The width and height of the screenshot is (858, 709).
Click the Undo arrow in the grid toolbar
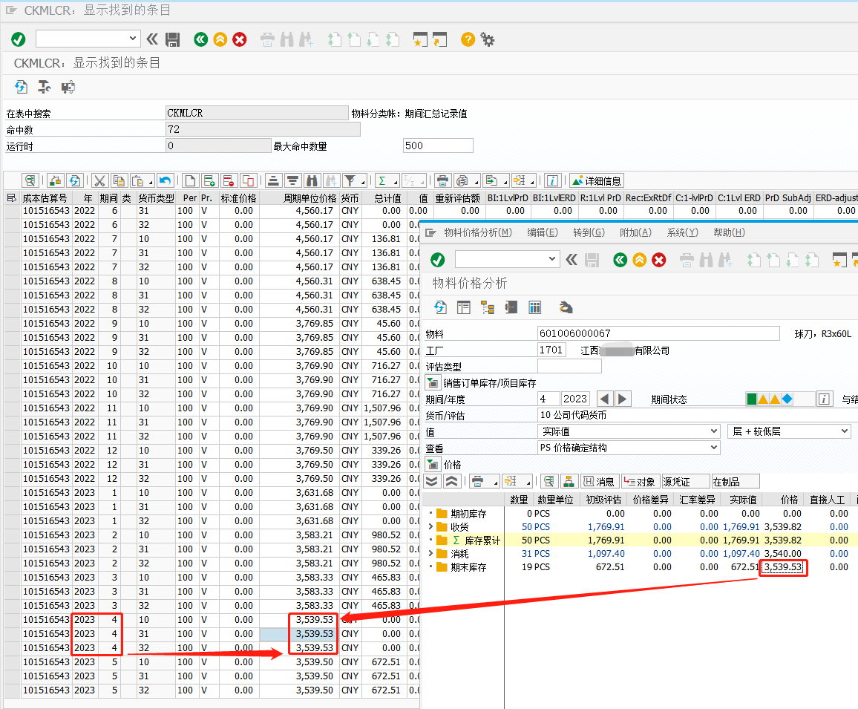[x=165, y=180]
